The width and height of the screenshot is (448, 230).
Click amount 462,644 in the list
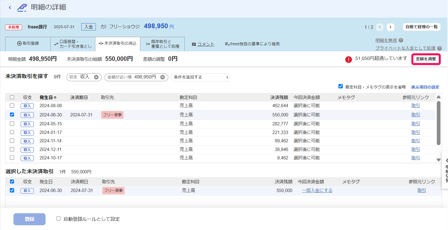click(280, 106)
